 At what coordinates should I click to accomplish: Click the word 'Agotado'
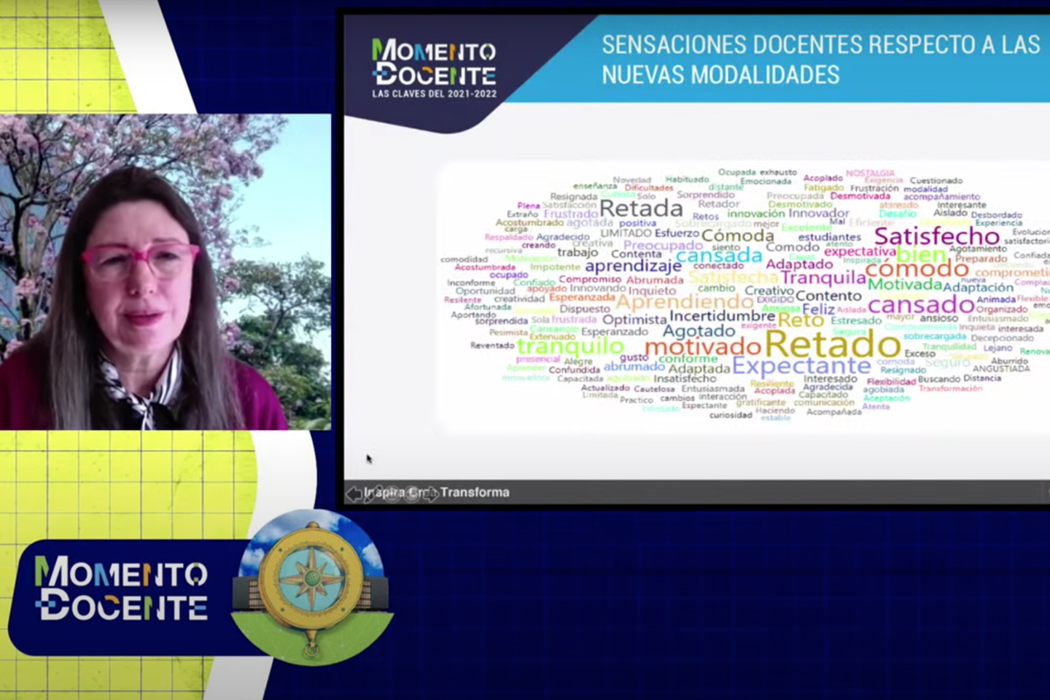pyautogui.click(x=699, y=331)
